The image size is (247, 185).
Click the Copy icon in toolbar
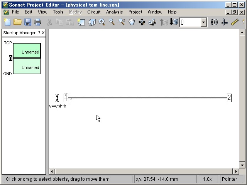(59, 22)
